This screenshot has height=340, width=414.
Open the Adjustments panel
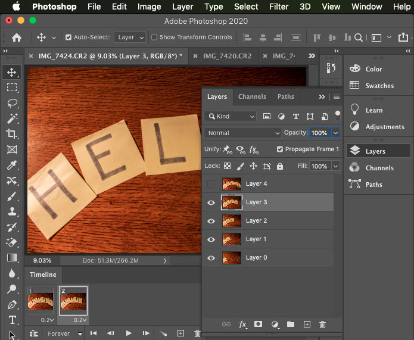(x=385, y=127)
